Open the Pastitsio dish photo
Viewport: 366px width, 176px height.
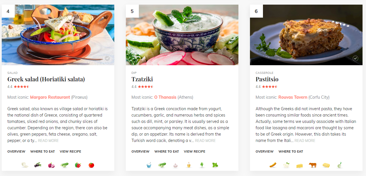(x=306, y=35)
